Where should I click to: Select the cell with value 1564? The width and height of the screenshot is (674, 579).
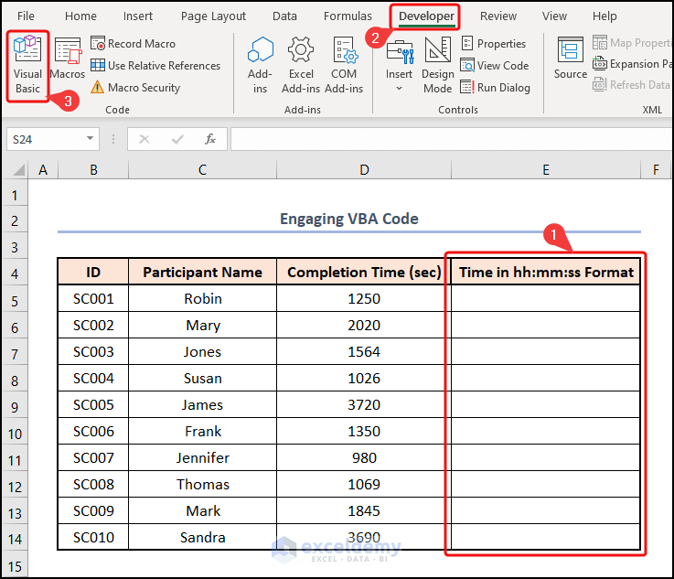(x=364, y=351)
